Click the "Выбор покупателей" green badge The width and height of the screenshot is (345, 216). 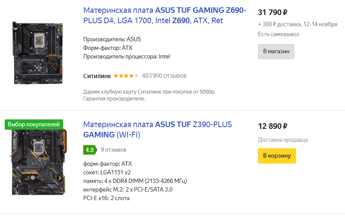pos(34,125)
